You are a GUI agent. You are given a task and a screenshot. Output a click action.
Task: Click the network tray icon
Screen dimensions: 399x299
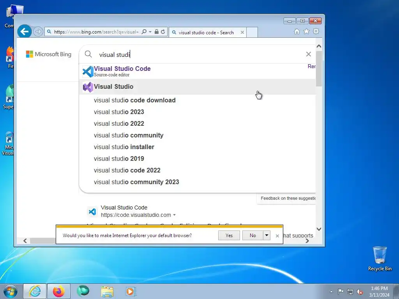point(350,292)
